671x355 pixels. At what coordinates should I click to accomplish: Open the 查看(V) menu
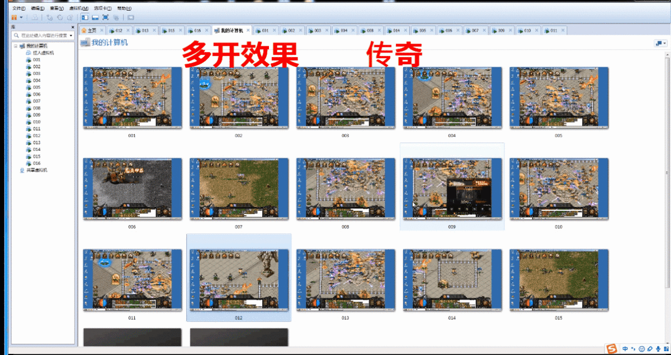pos(56,8)
